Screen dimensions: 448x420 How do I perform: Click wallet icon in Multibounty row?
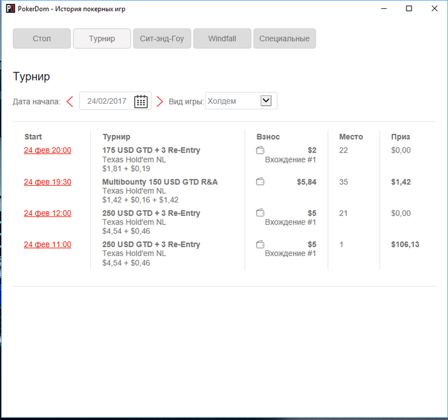[x=260, y=182]
